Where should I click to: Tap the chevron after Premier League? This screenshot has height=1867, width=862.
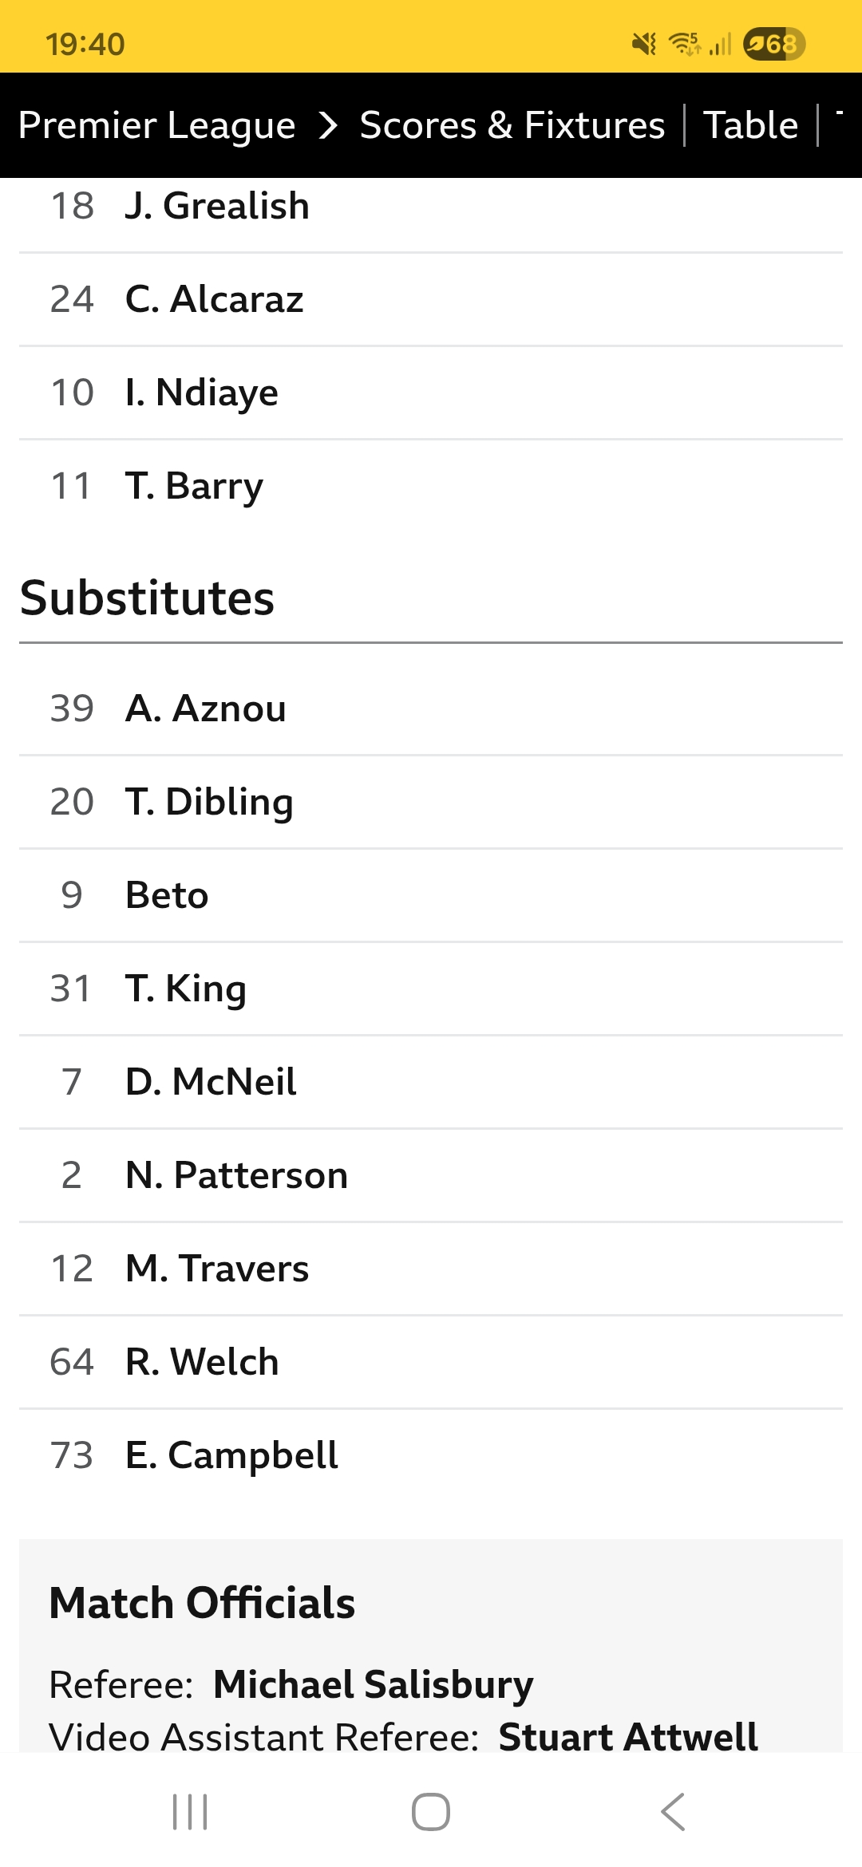328,125
